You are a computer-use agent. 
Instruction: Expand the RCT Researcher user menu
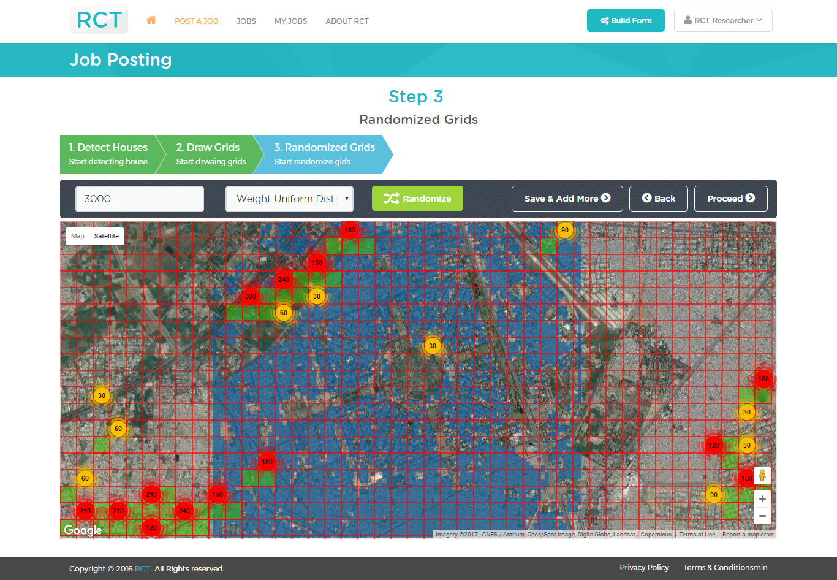tap(723, 20)
